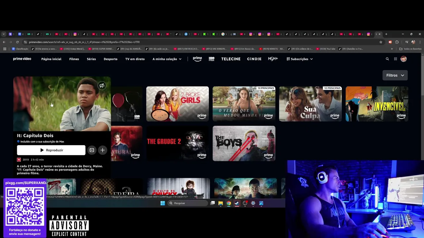
Task: Switch to Chrome on taskbar
Action: (229, 203)
